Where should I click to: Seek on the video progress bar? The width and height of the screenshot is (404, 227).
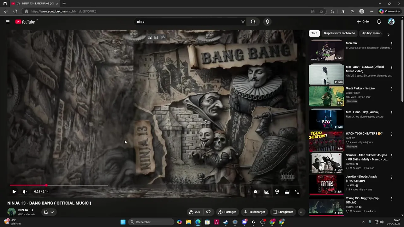coord(157,185)
